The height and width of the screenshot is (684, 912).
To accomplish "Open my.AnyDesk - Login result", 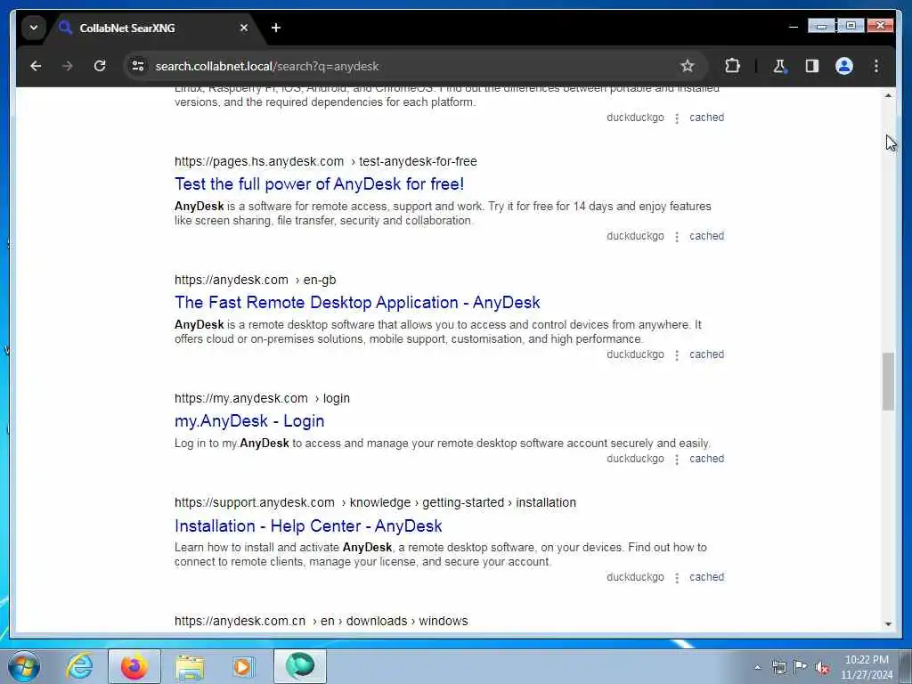I will (249, 421).
